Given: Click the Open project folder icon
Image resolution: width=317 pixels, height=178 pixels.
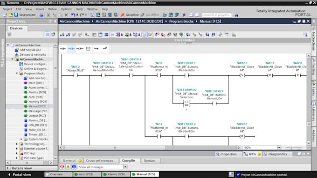Looking at the screenshot, I should click(x=11, y=15).
